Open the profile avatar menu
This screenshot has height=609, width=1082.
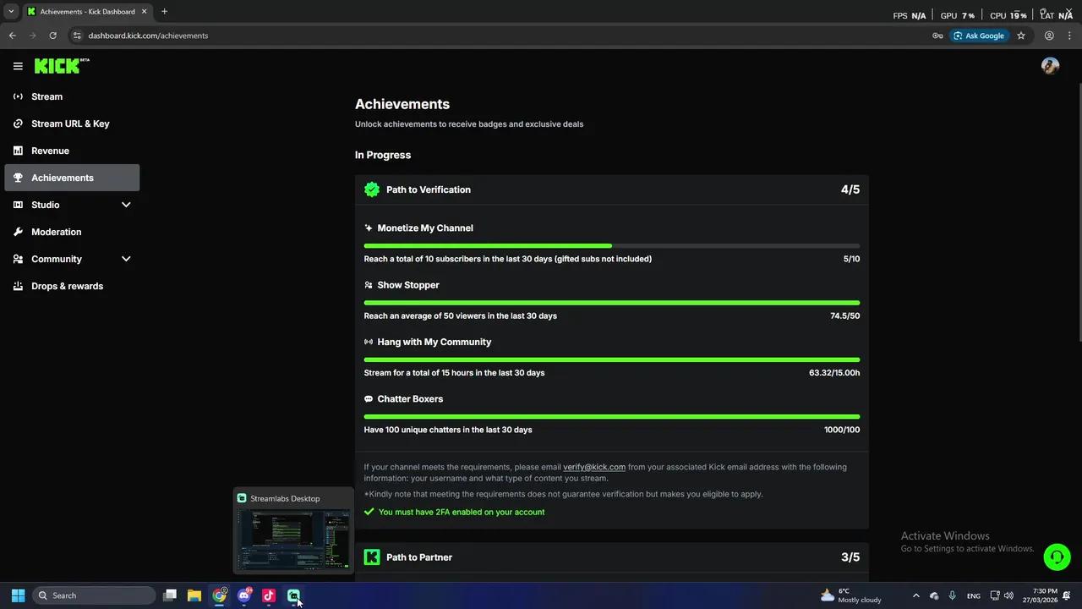(1050, 65)
